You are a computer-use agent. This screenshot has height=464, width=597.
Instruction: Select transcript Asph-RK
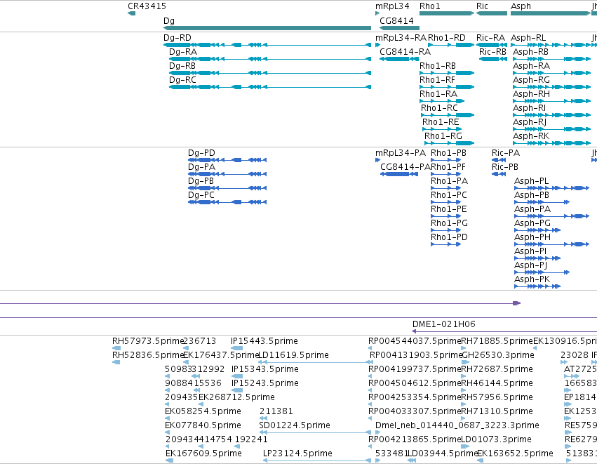551,144
